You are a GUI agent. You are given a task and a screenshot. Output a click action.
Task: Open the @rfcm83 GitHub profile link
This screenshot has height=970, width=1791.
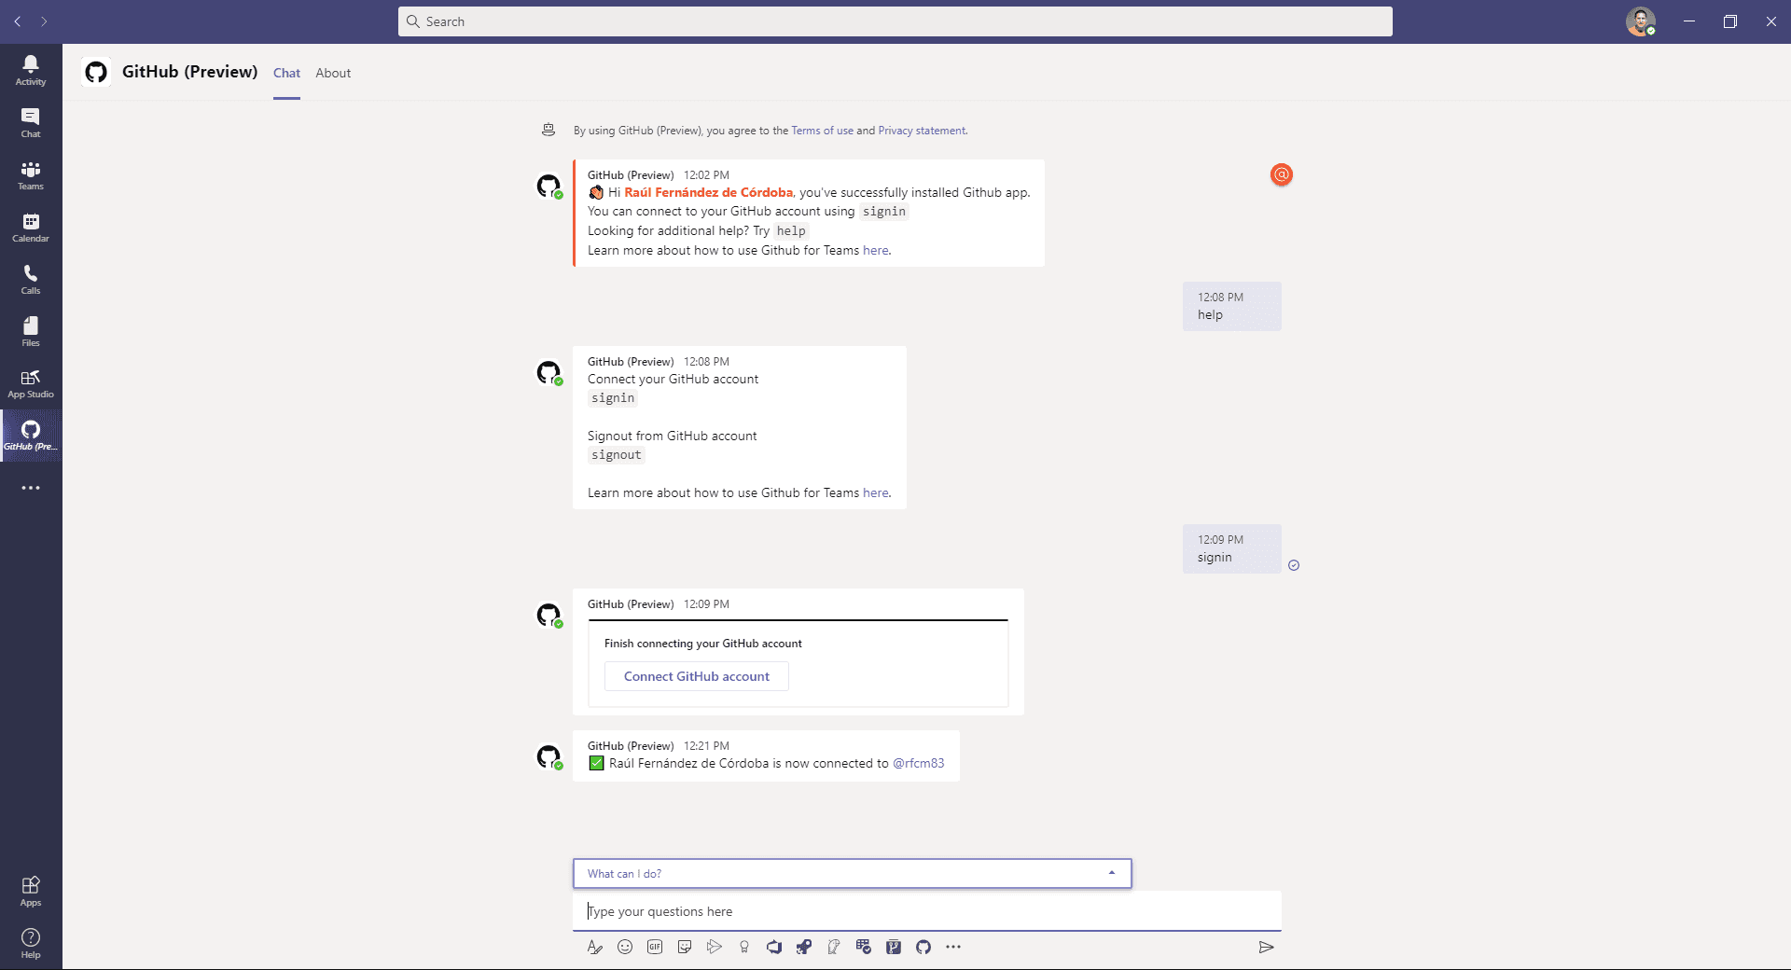(x=918, y=763)
